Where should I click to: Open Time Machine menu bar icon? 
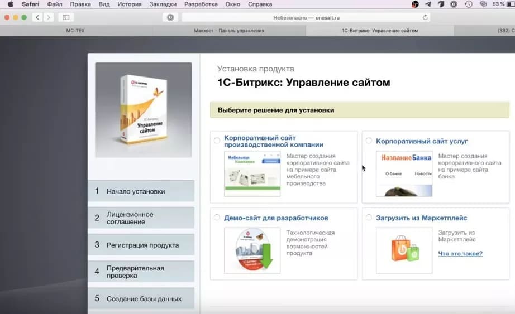coord(469,4)
